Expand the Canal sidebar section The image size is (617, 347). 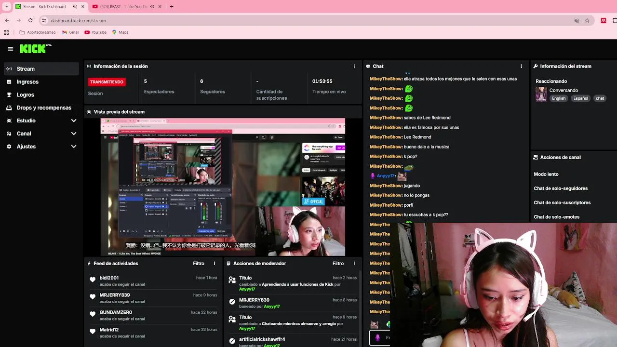74,133
